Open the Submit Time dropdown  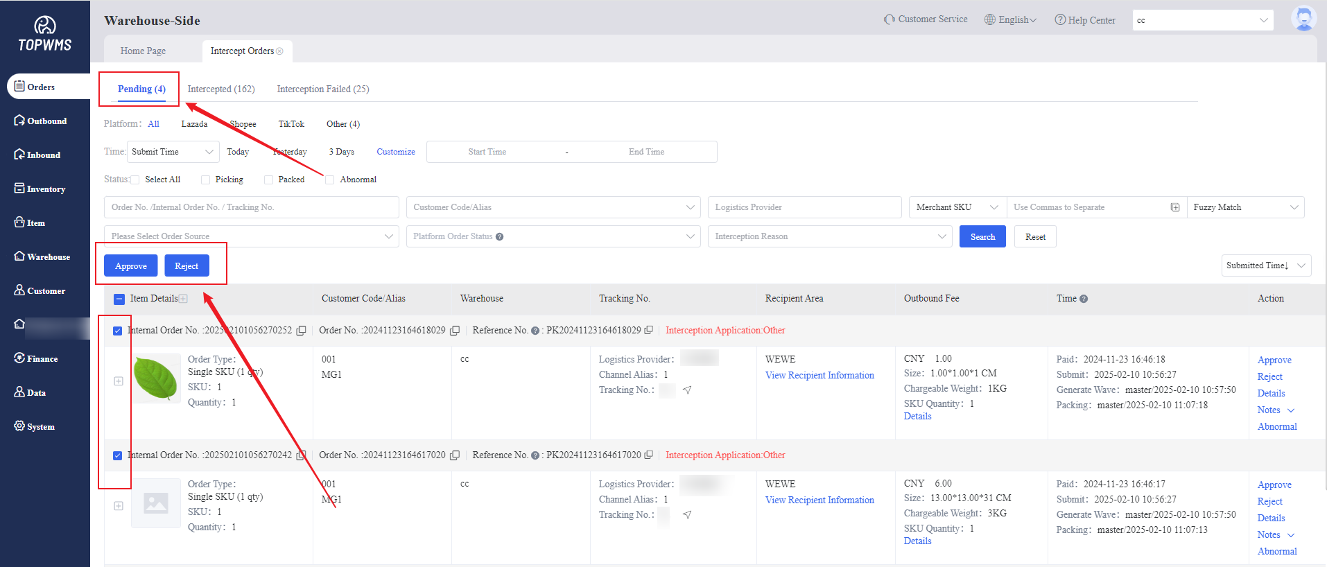[173, 152]
